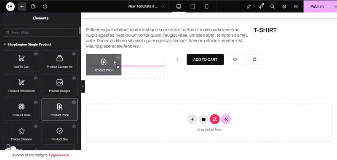
Task: Click the T-SHIRT product title
Action: pos(265,30)
